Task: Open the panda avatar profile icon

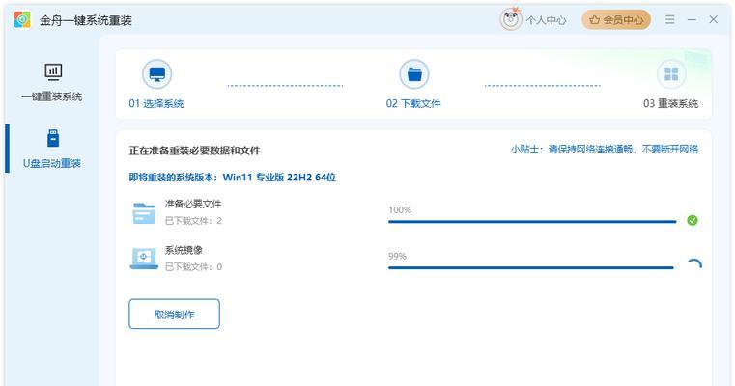Action: click(x=511, y=19)
